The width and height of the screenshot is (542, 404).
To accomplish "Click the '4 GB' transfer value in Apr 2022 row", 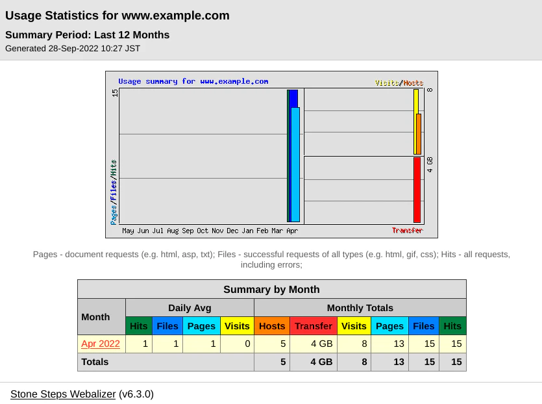I will pyautogui.click(x=321, y=344).
